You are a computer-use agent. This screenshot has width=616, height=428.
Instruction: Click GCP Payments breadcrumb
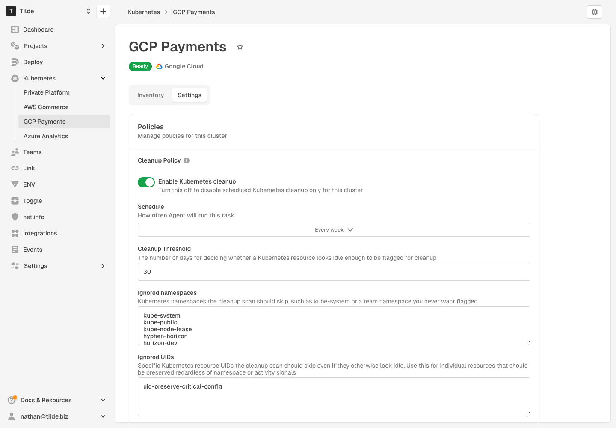pyautogui.click(x=194, y=12)
